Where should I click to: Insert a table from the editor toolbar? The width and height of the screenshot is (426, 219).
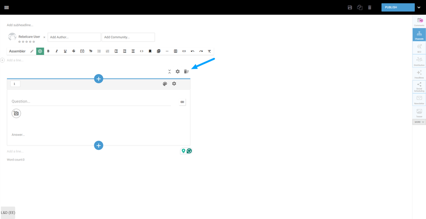point(176,51)
